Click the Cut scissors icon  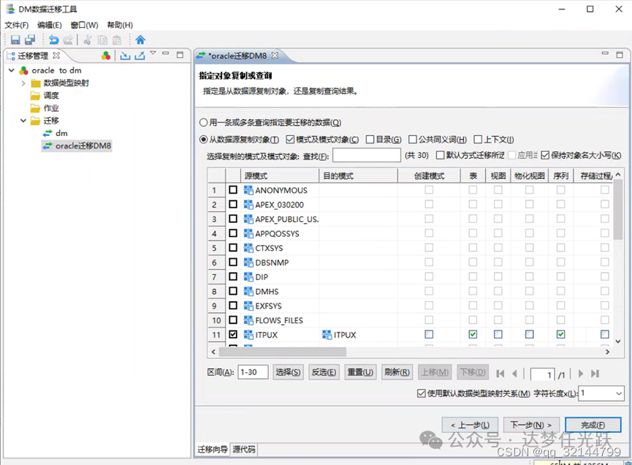tap(88, 39)
